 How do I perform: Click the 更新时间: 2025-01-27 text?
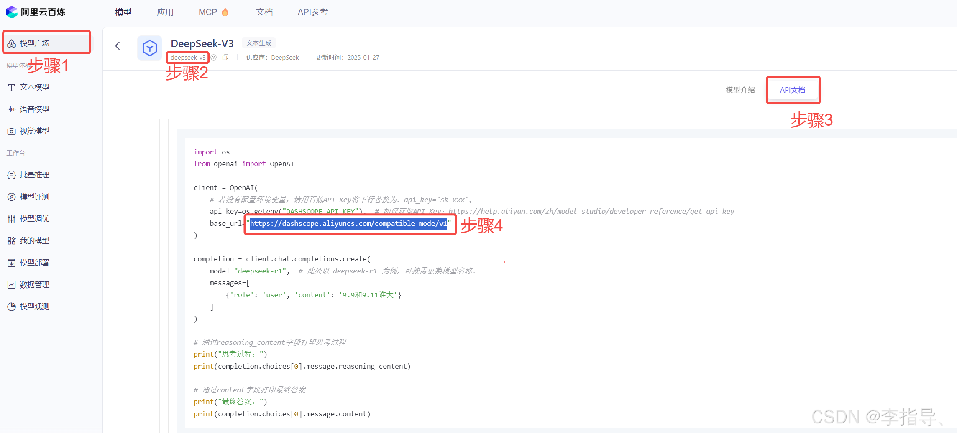coord(348,58)
